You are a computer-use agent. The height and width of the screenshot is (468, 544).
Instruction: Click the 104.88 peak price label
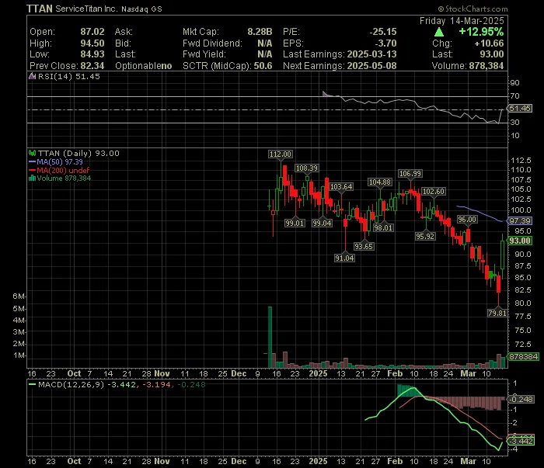pyautogui.click(x=380, y=182)
